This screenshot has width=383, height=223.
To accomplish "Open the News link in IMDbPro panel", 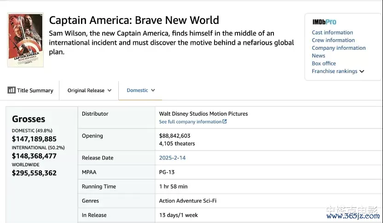I will click(x=318, y=56).
